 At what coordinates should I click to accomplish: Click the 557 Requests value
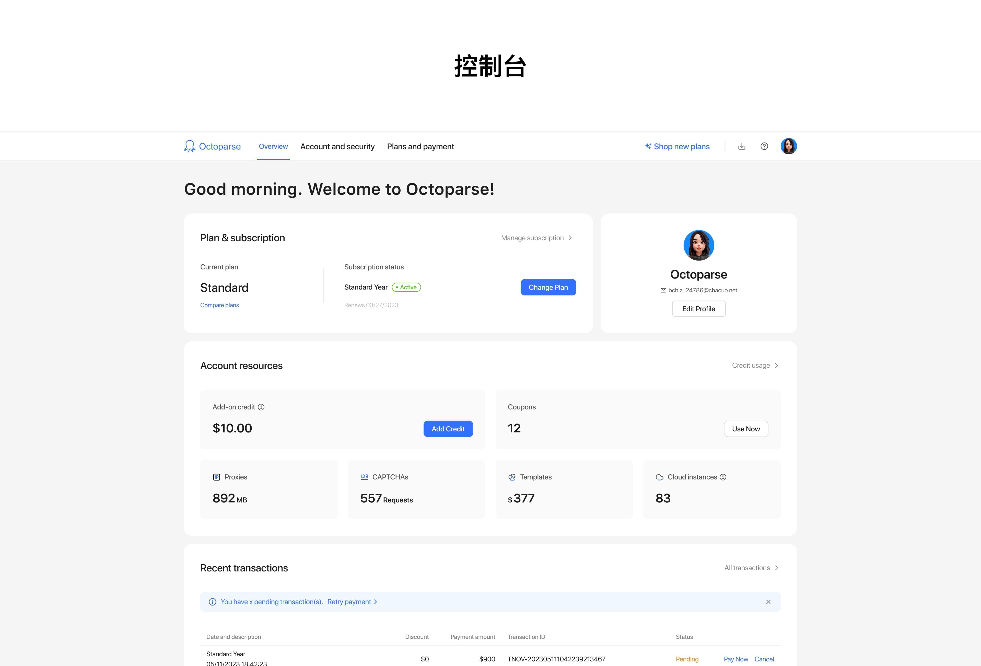coord(386,498)
